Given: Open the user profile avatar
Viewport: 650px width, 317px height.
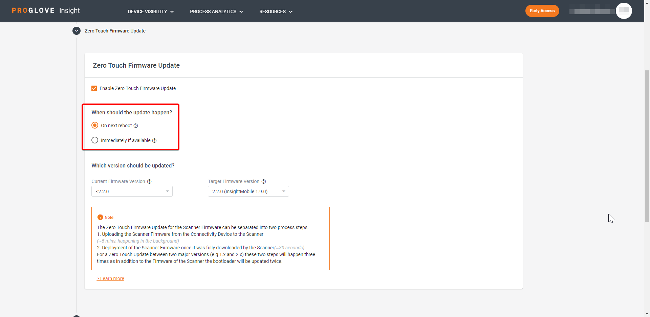Looking at the screenshot, I should click(624, 11).
